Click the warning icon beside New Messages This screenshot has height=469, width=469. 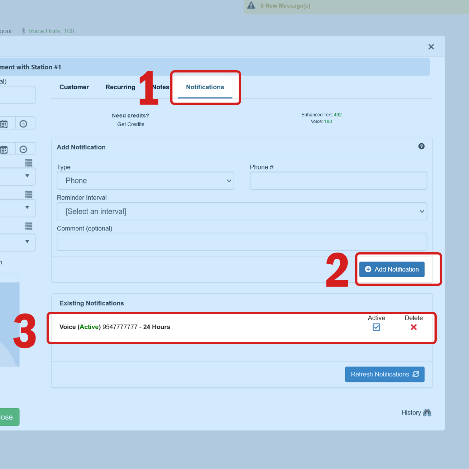pos(251,5)
